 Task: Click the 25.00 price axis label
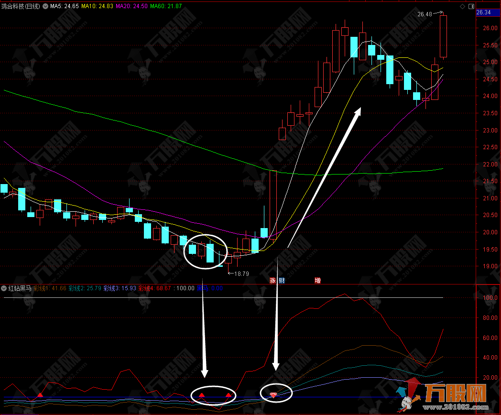[x=490, y=62]
